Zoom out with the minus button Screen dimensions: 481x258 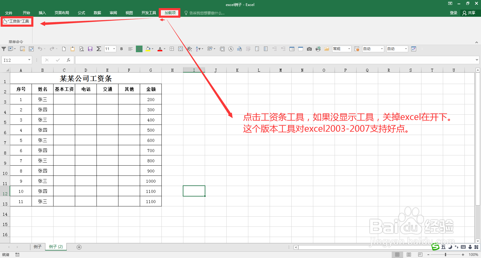coord(428,255)
